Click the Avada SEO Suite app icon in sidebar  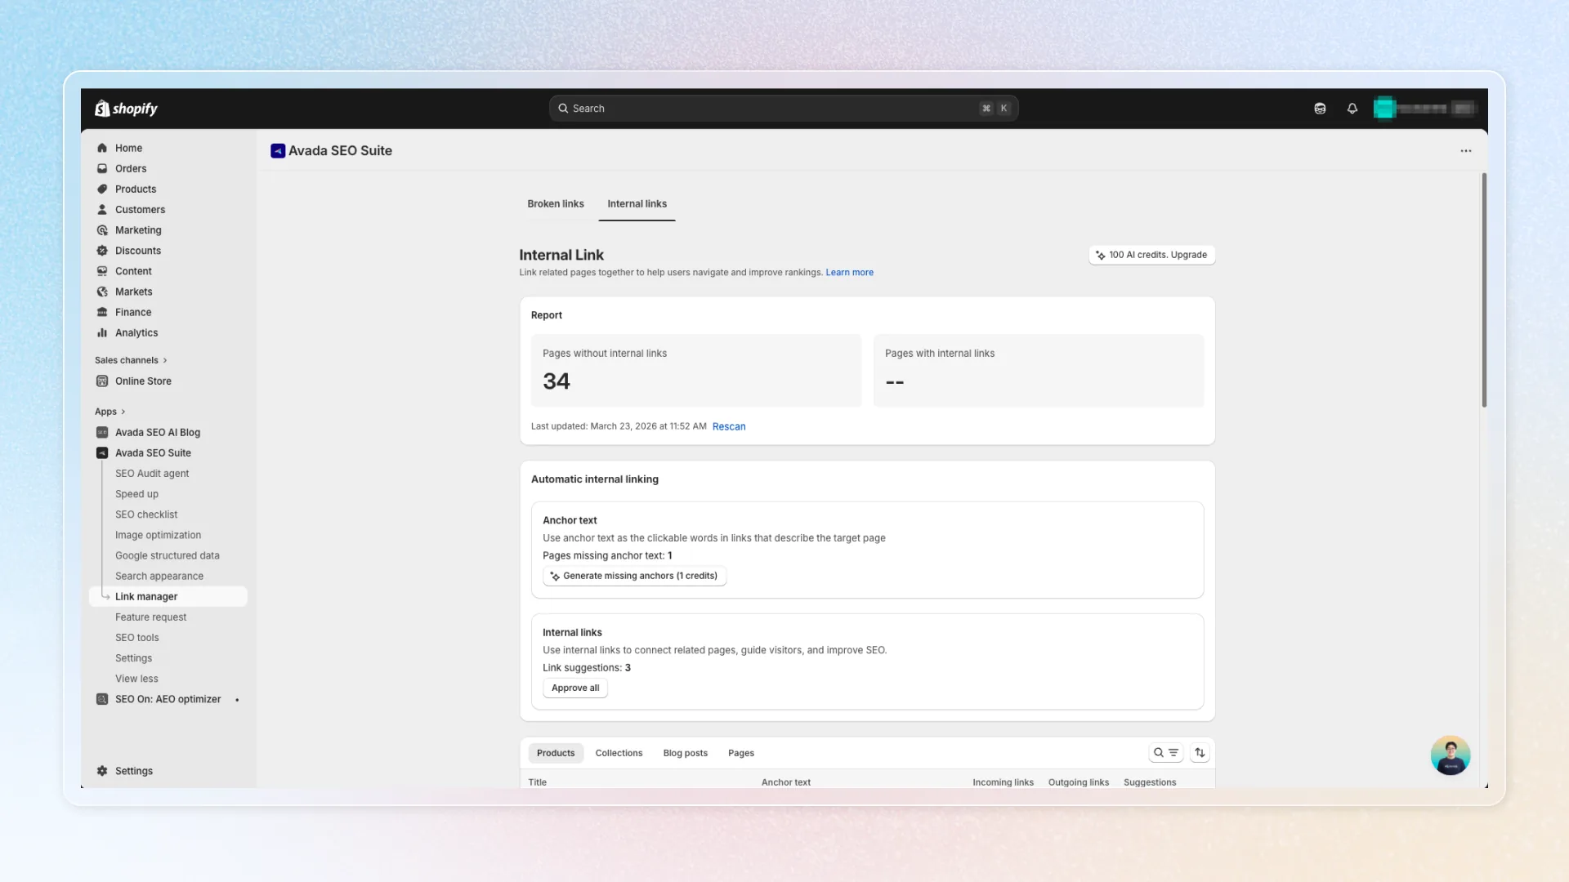(102, 452)
